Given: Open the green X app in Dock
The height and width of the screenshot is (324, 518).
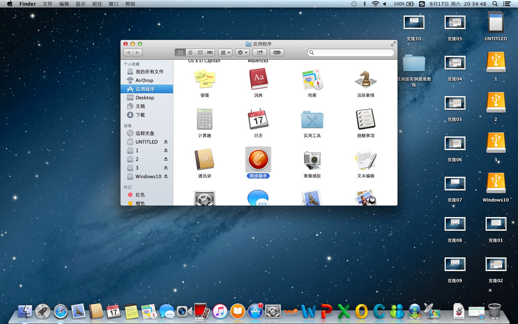Looking at the screenshot, I should pyautogui.click(x=344, y=311).
